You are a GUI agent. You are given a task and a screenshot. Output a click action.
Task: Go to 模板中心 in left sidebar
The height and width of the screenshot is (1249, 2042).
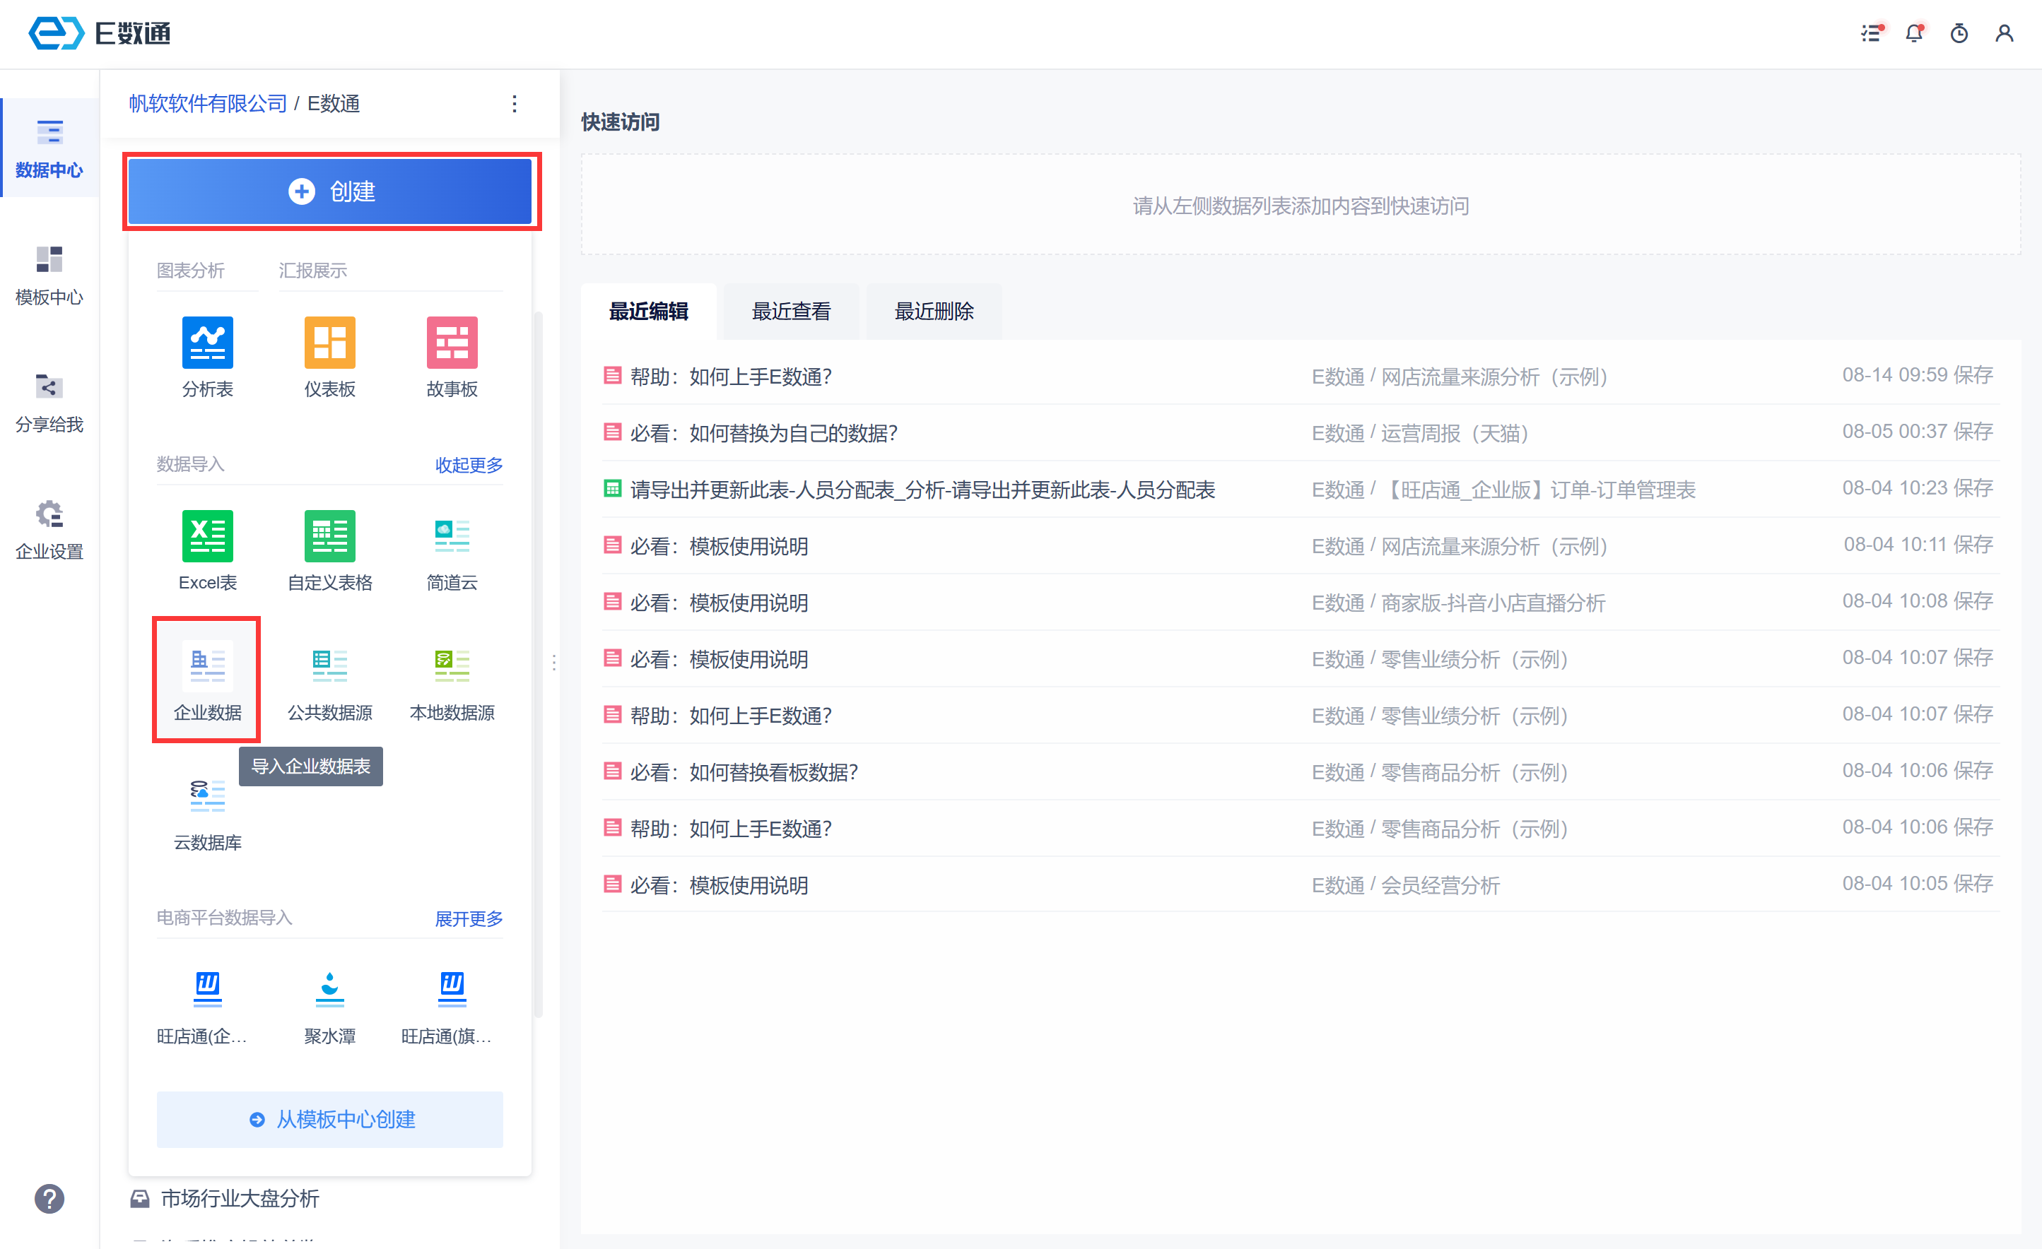(x=49, y=276)
